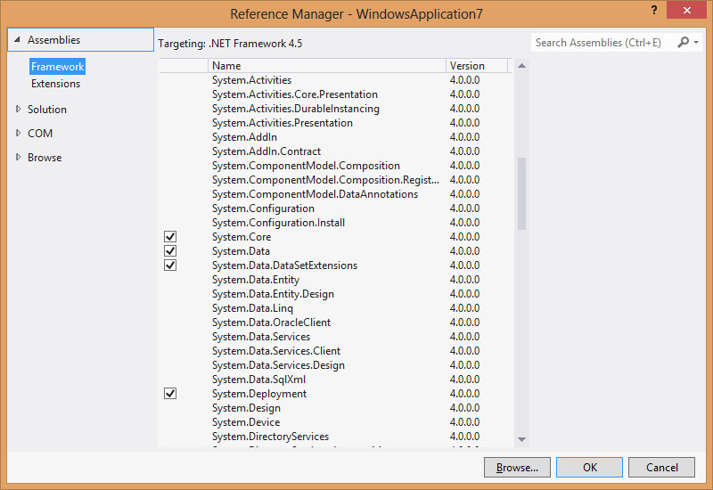
Task: Close the Reference Manager dialog
Action: [x=686, y=10]
